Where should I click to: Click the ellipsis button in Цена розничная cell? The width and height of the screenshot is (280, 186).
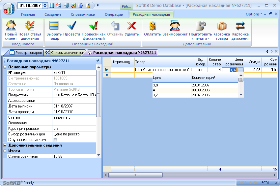pyautogui.click(x=240, y=70)
